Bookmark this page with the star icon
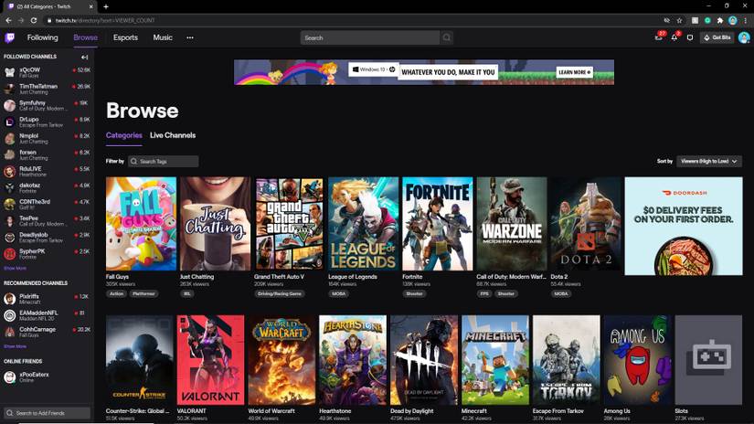 coord(679,20)
